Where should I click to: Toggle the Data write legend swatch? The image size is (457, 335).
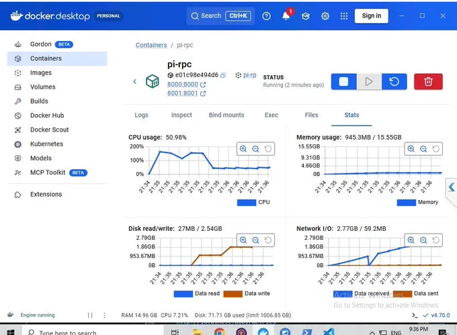(x=233, y=294)
